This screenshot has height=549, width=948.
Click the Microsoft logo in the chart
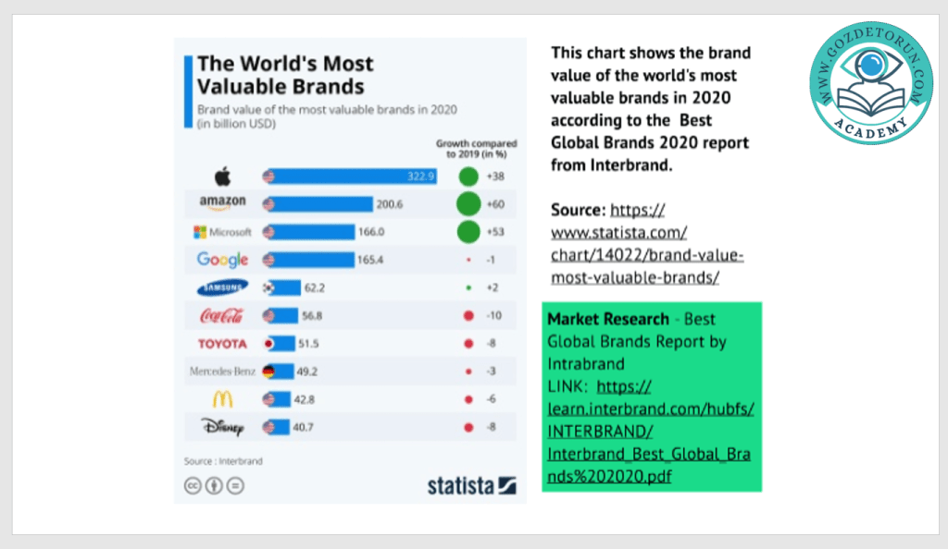coord(222,232)
